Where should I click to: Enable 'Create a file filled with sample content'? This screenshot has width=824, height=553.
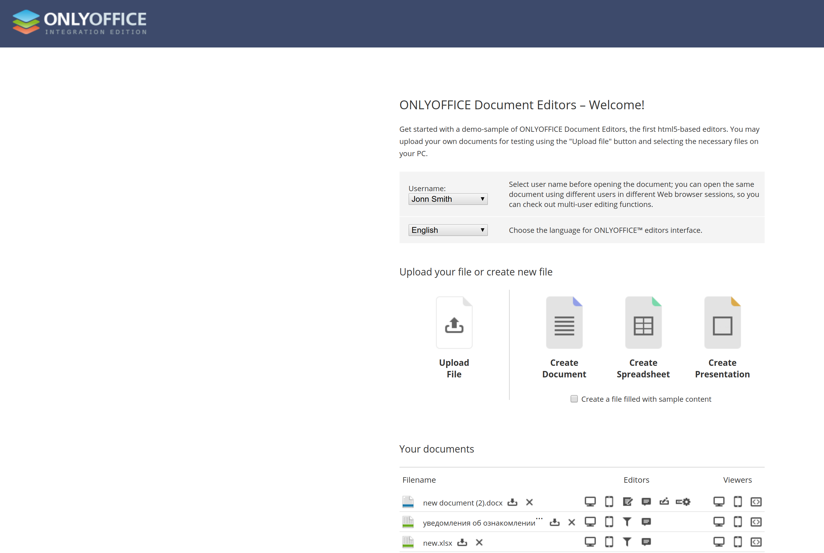point(574,399)
